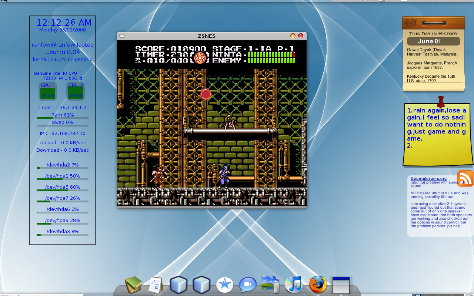The width and height of the screenshot is (474, 296).
Task: Click the Download - 0.0 KB/sec text
Action: point(63,150)
